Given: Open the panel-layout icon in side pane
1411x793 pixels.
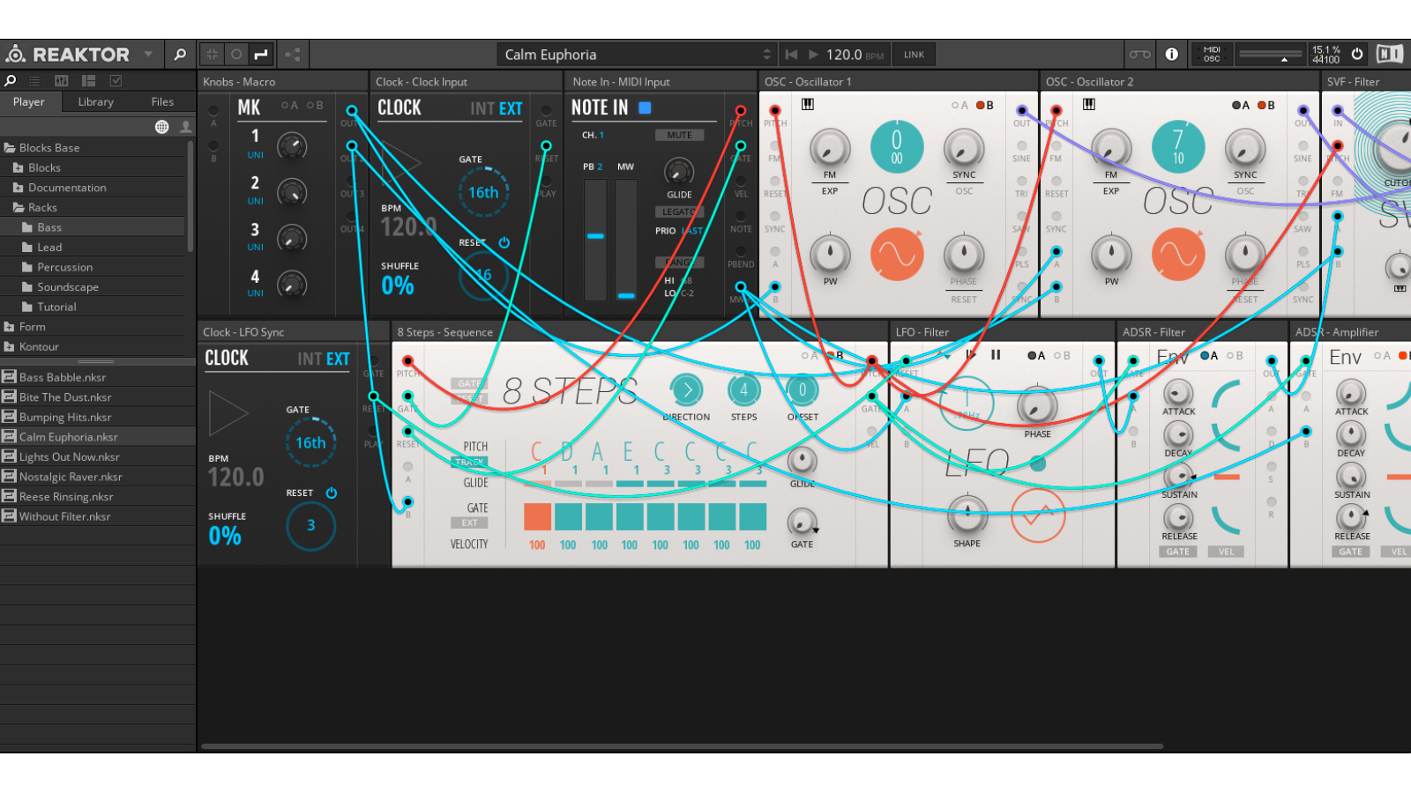Looking at the screenshot, I should click(x=88, y=80).
